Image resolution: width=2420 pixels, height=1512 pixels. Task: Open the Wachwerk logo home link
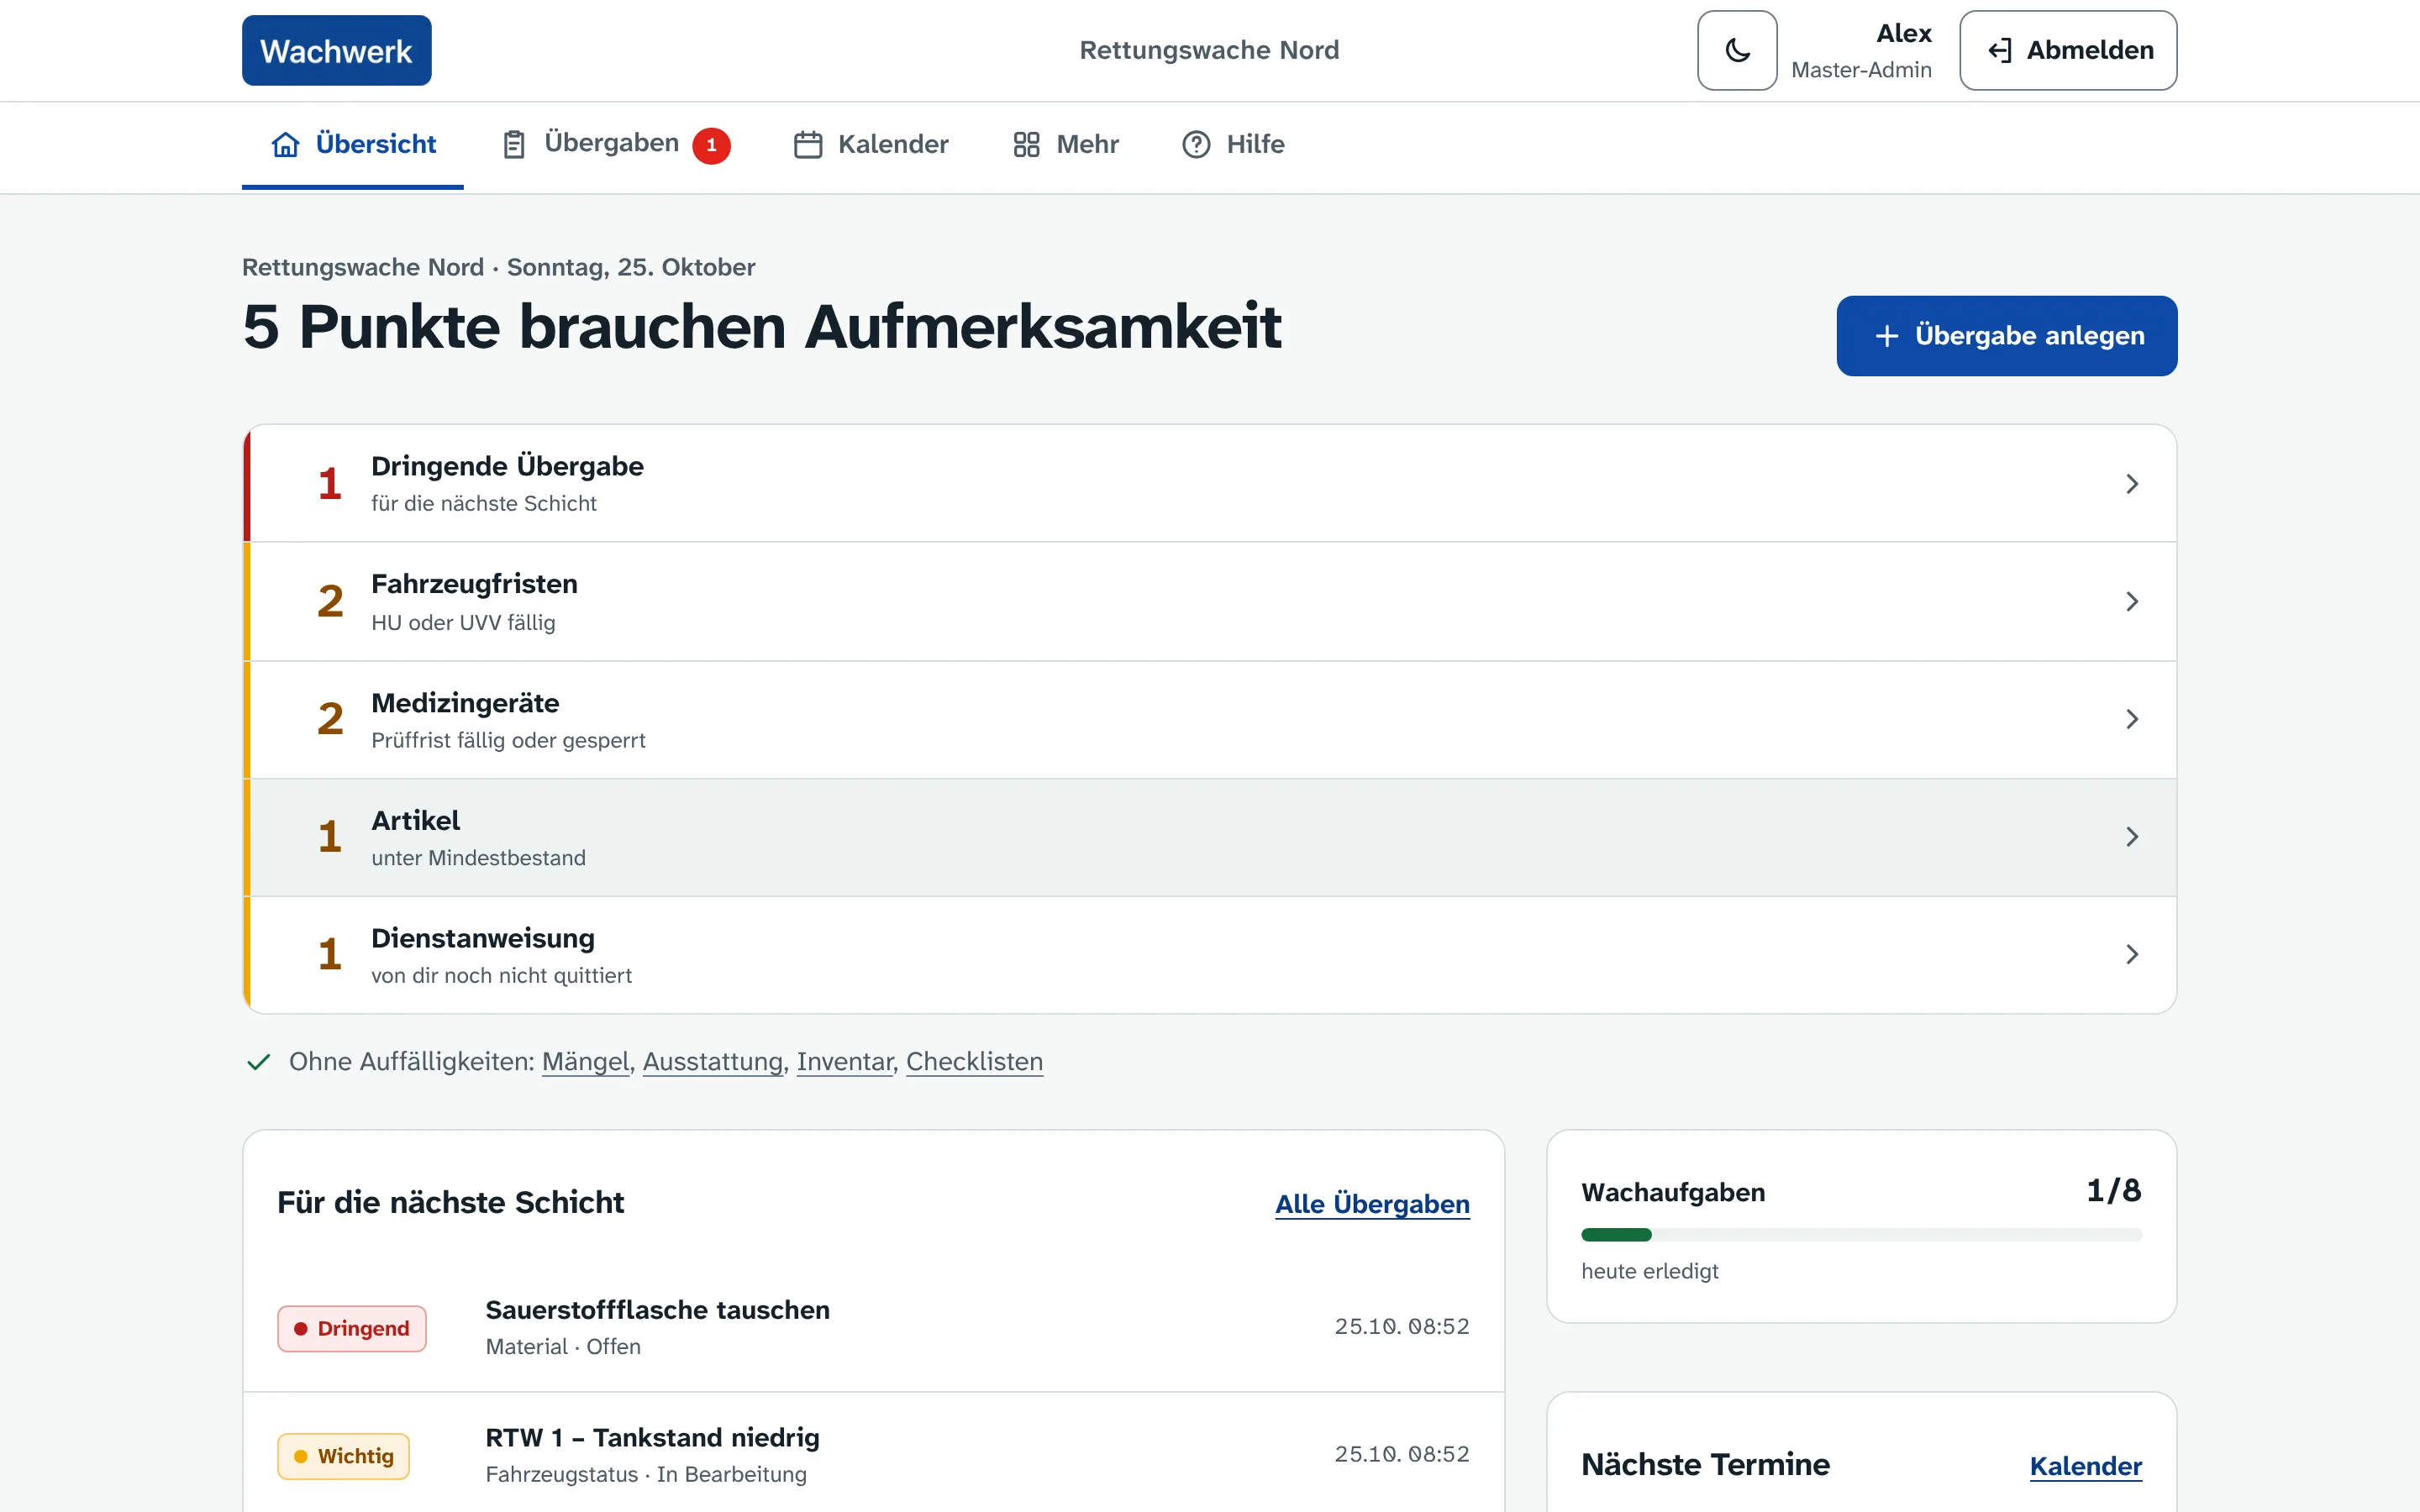tap(336, 50)
